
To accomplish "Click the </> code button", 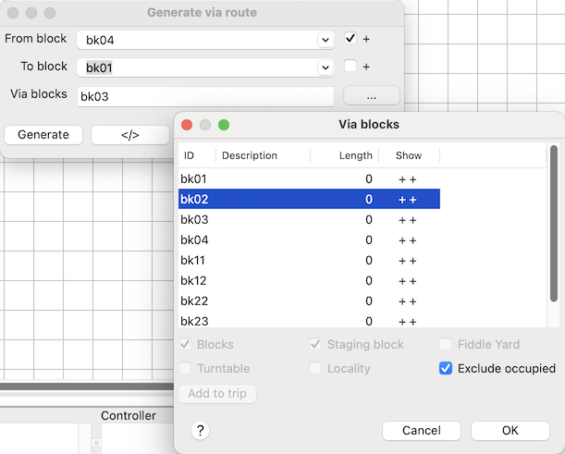I will 129,135.
